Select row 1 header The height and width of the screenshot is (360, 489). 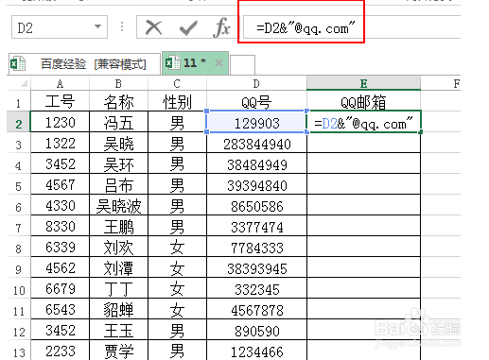click(19, 102)
